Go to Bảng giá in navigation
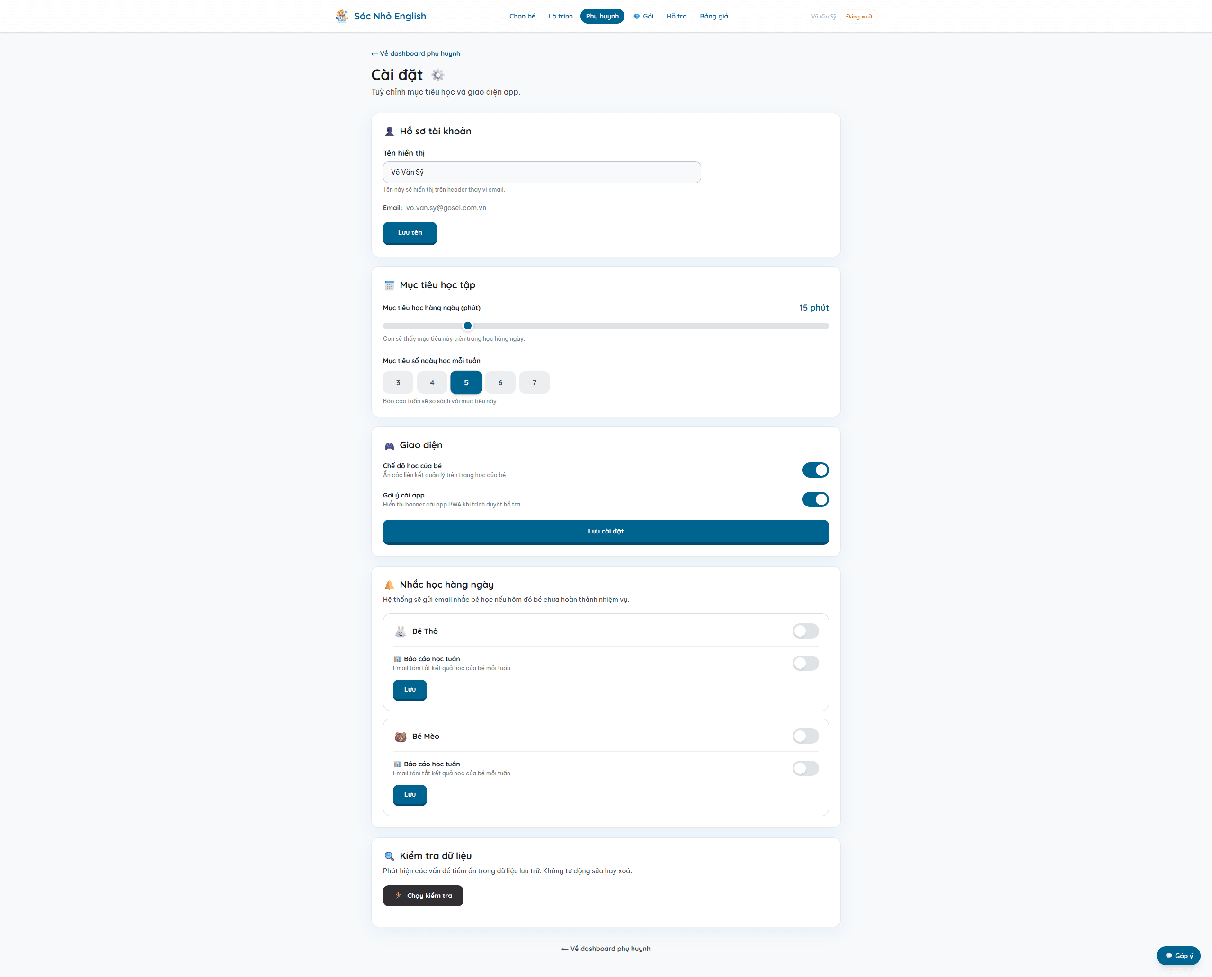This screenshot has width=1212, height=977. click(x=714, y=16)
